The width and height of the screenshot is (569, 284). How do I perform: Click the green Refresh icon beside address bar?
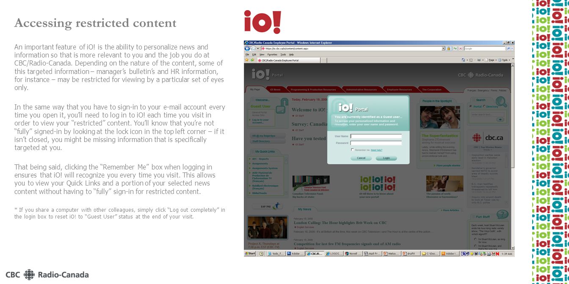point(455,49)
